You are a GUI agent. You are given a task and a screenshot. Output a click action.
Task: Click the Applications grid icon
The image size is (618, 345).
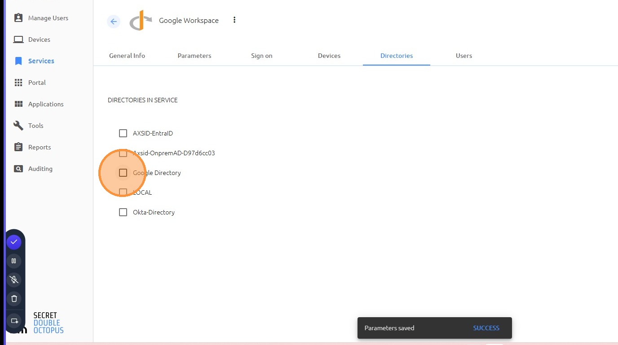point(18,104)
